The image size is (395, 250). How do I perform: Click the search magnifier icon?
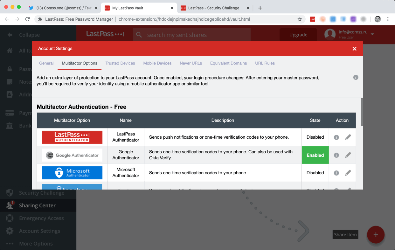(139, 35)
